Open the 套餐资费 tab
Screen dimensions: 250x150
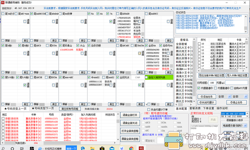[195, 108]
